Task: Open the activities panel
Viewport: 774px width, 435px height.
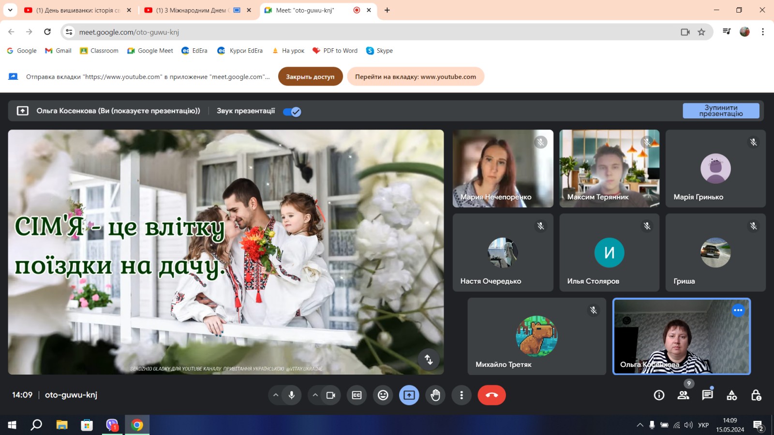Action: [x=731, y=395]
